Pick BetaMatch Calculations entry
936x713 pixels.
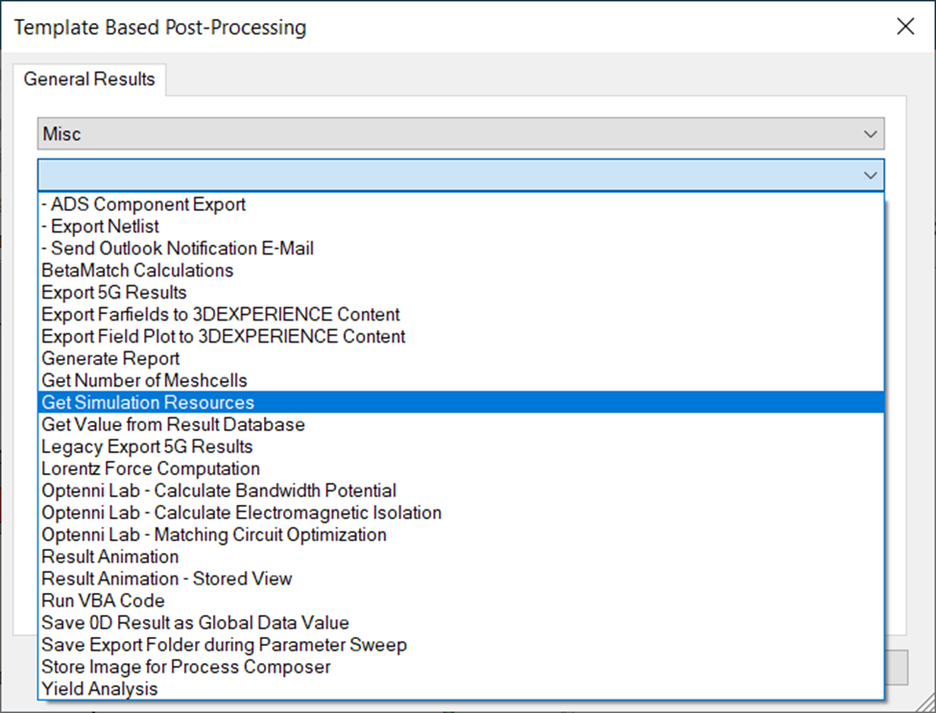click(x=461, y=271)
